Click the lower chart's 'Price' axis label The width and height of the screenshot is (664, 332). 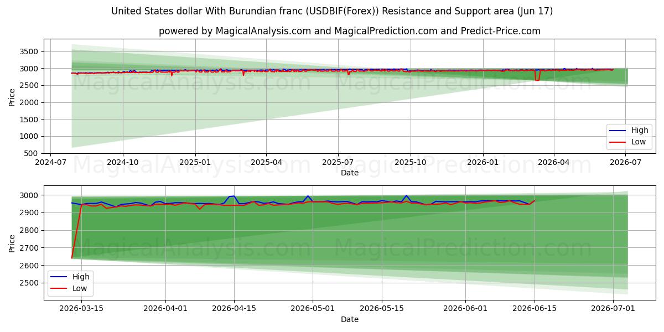point(12,243)
